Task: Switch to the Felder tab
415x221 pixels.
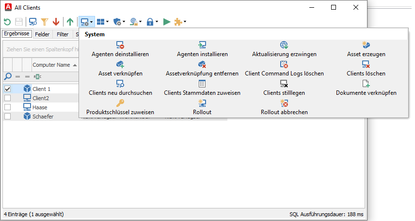Action: [42, 34]
